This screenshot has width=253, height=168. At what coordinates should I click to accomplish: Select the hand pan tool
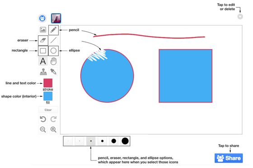pyautogui.click(x=53, y=61)
